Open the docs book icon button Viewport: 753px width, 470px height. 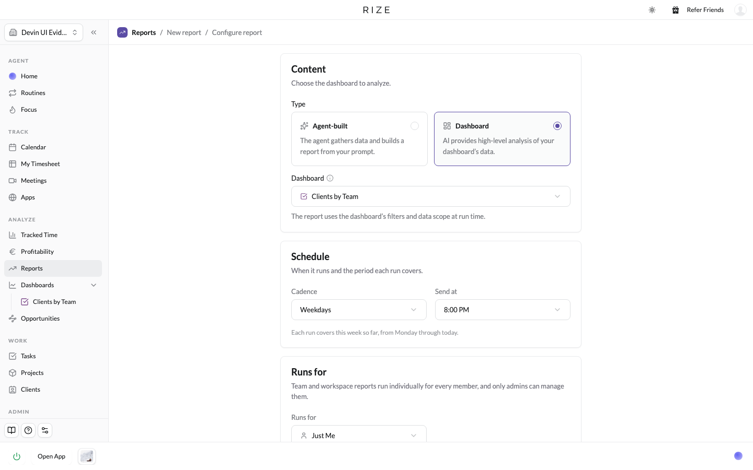click(12, 430)
